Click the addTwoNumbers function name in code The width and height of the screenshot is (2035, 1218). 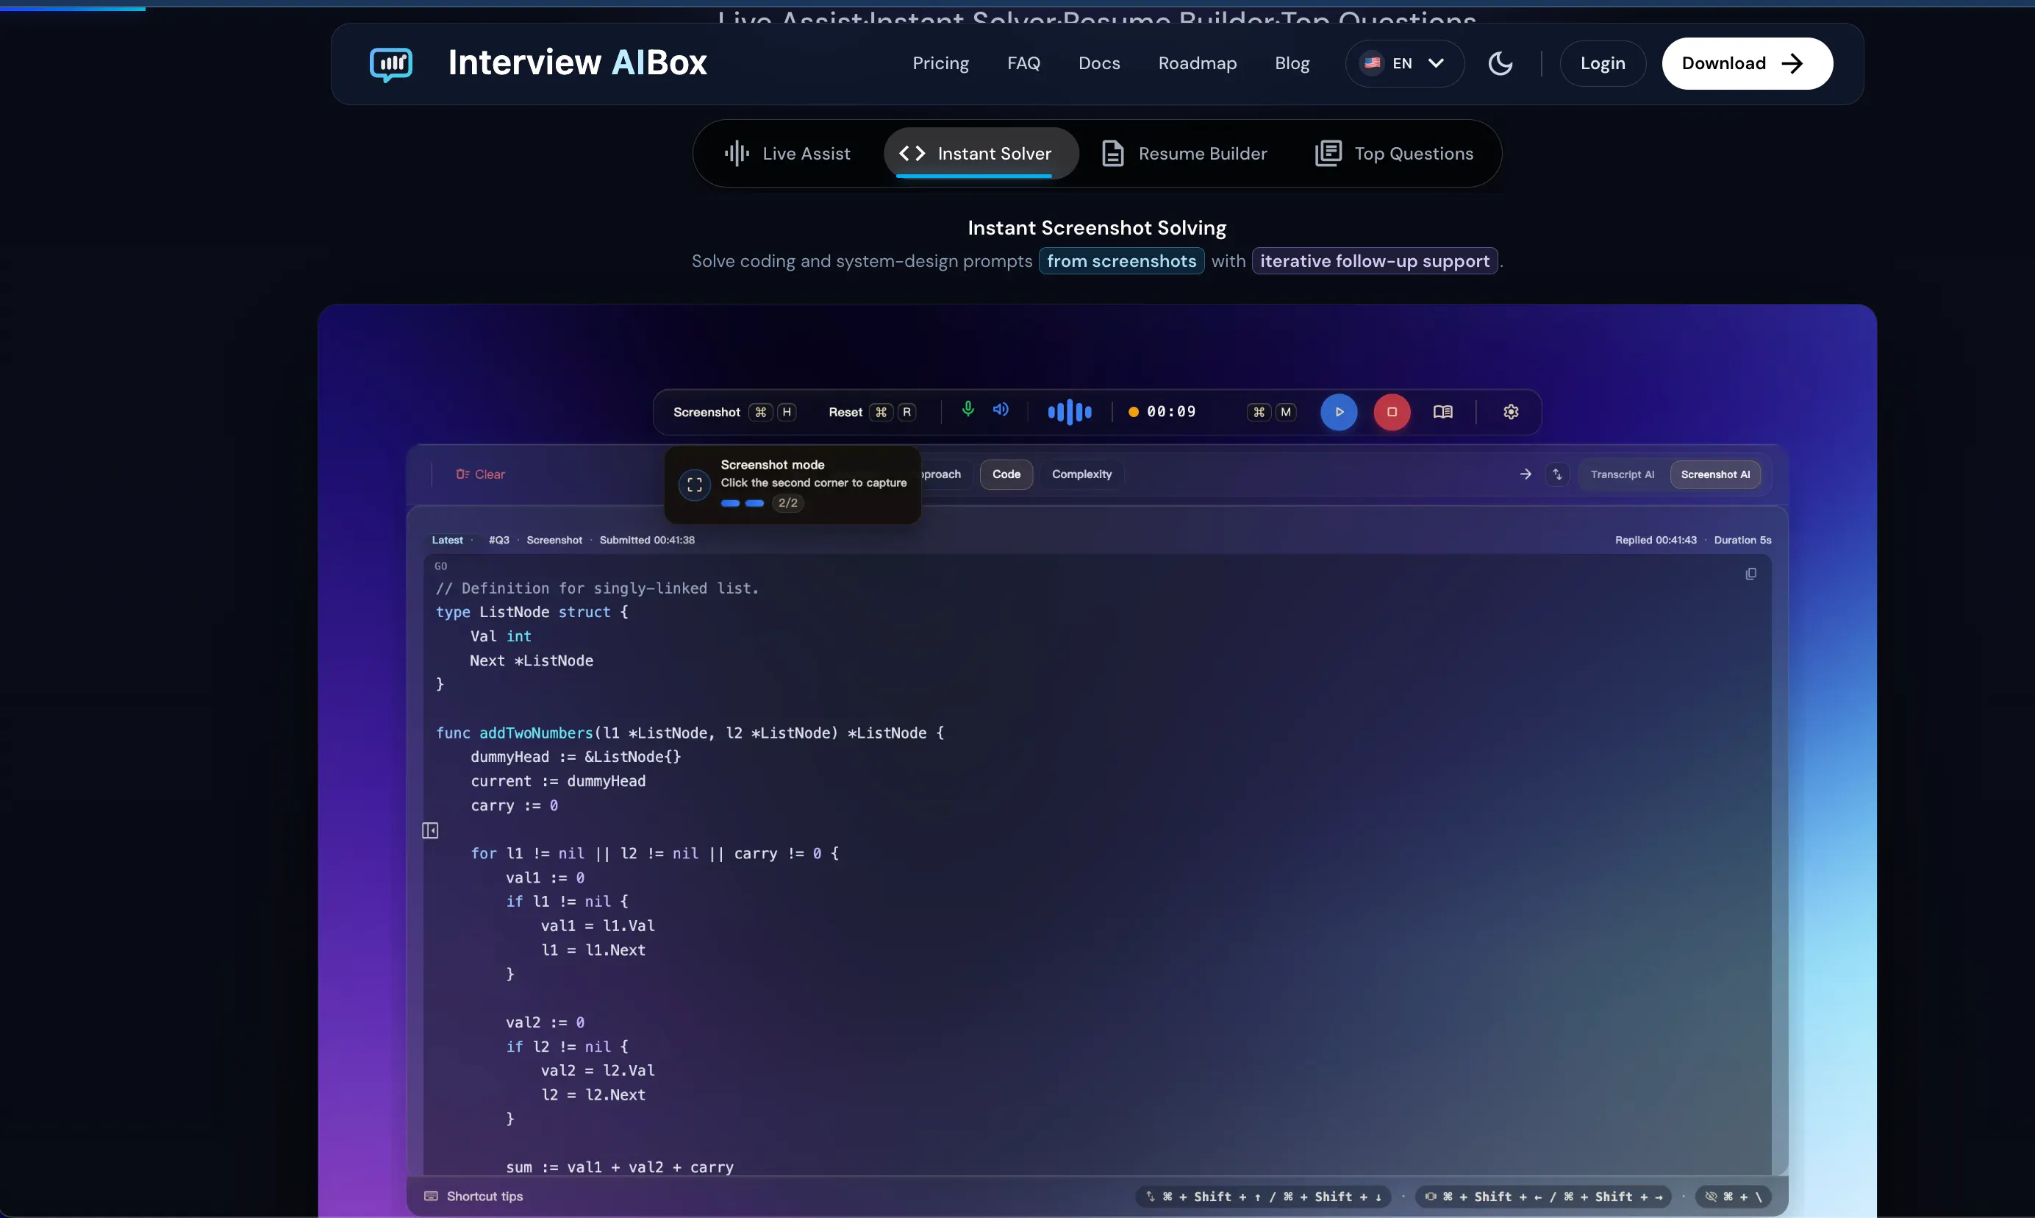click(x=536, y=733)
